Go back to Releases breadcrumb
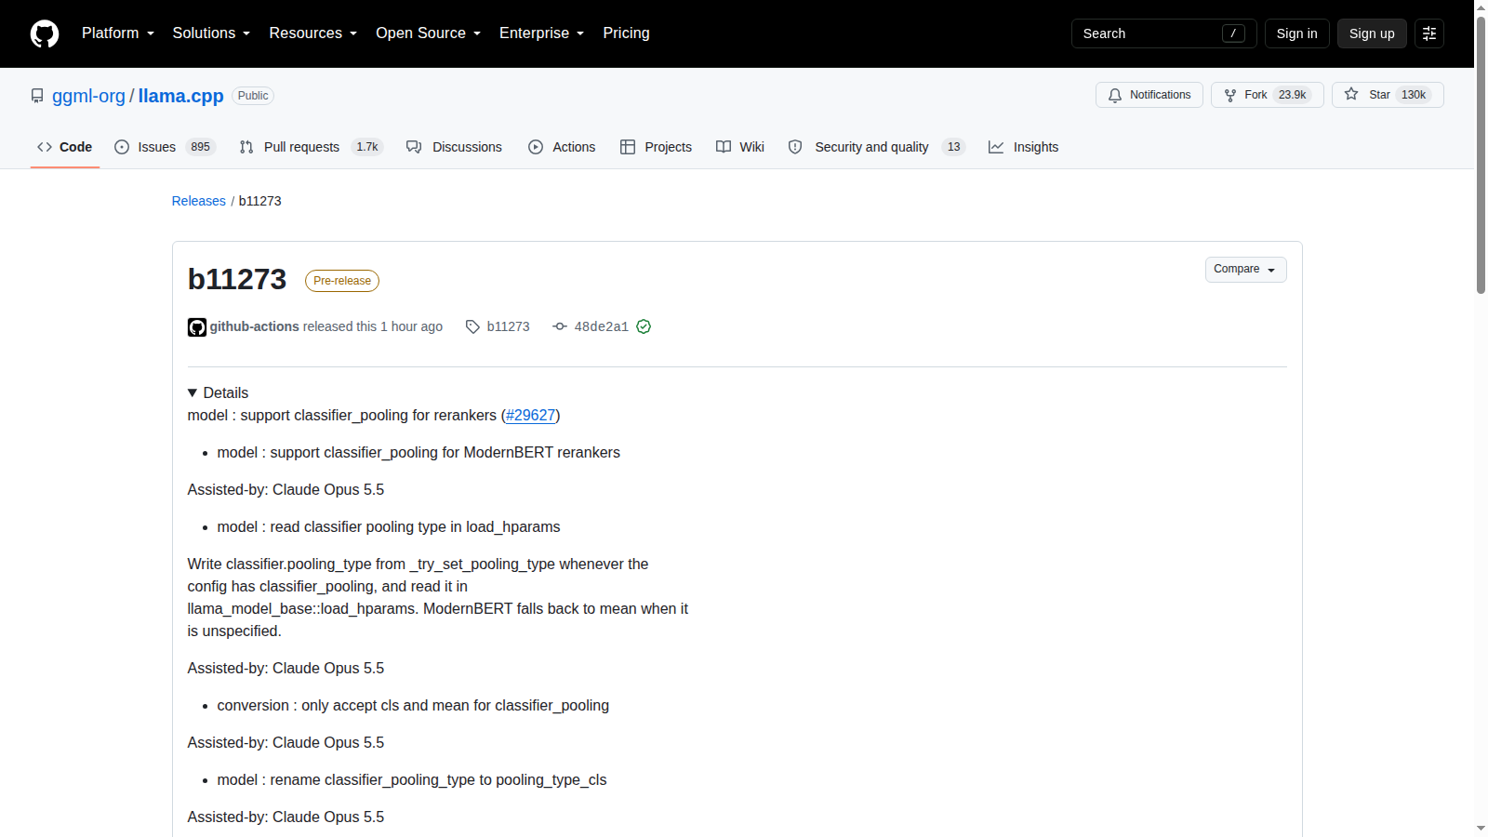This screenshot has height=837, width=1488. point(199,201)
